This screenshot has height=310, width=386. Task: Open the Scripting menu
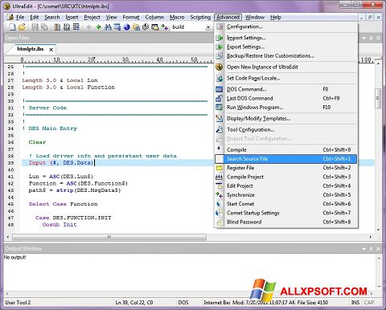200,18
